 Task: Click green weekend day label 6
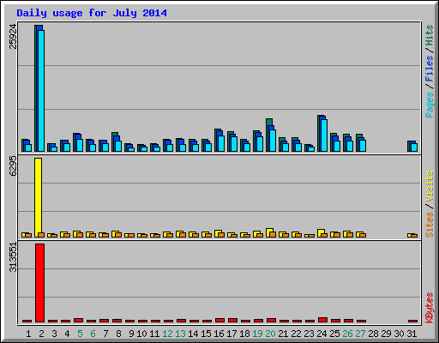point(93,334)
